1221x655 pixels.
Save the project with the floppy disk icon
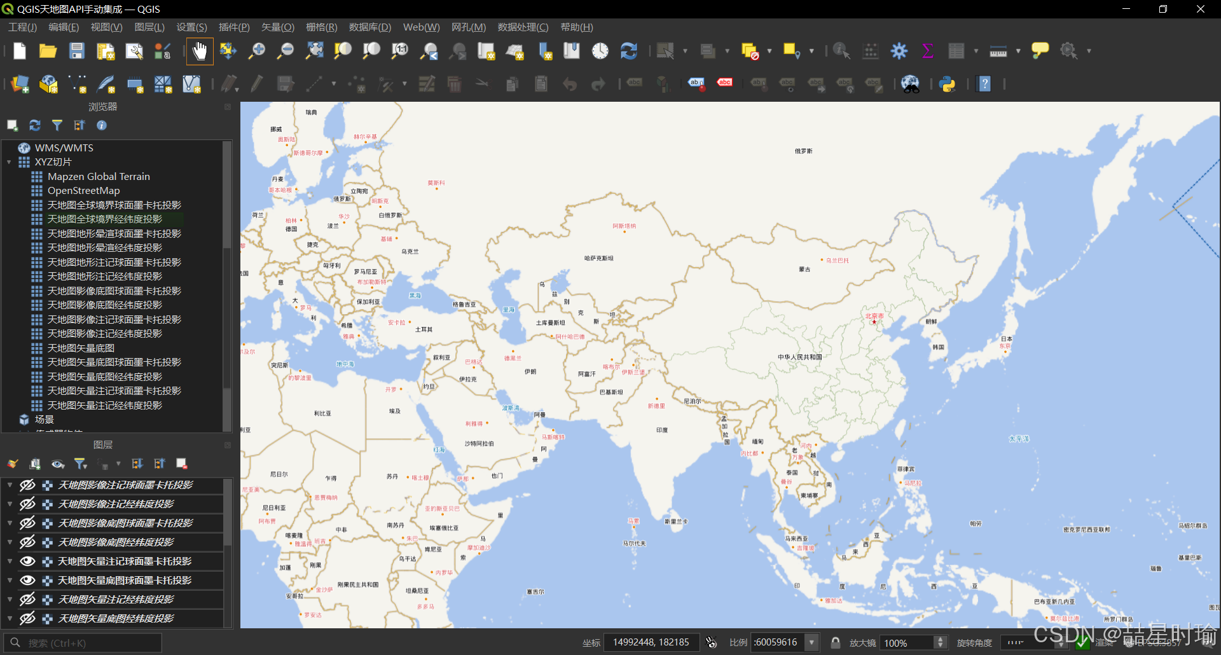coord(77,51)
